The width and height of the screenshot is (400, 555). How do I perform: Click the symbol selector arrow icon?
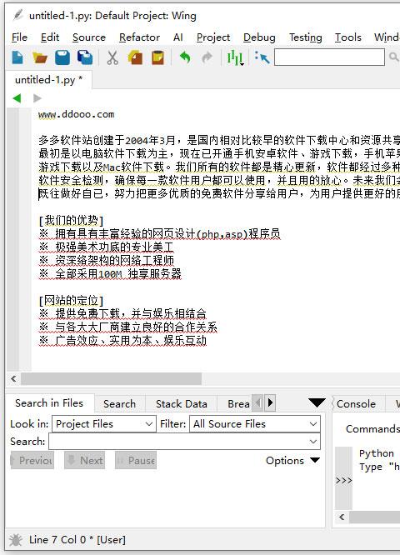click(x=262, y=57)
